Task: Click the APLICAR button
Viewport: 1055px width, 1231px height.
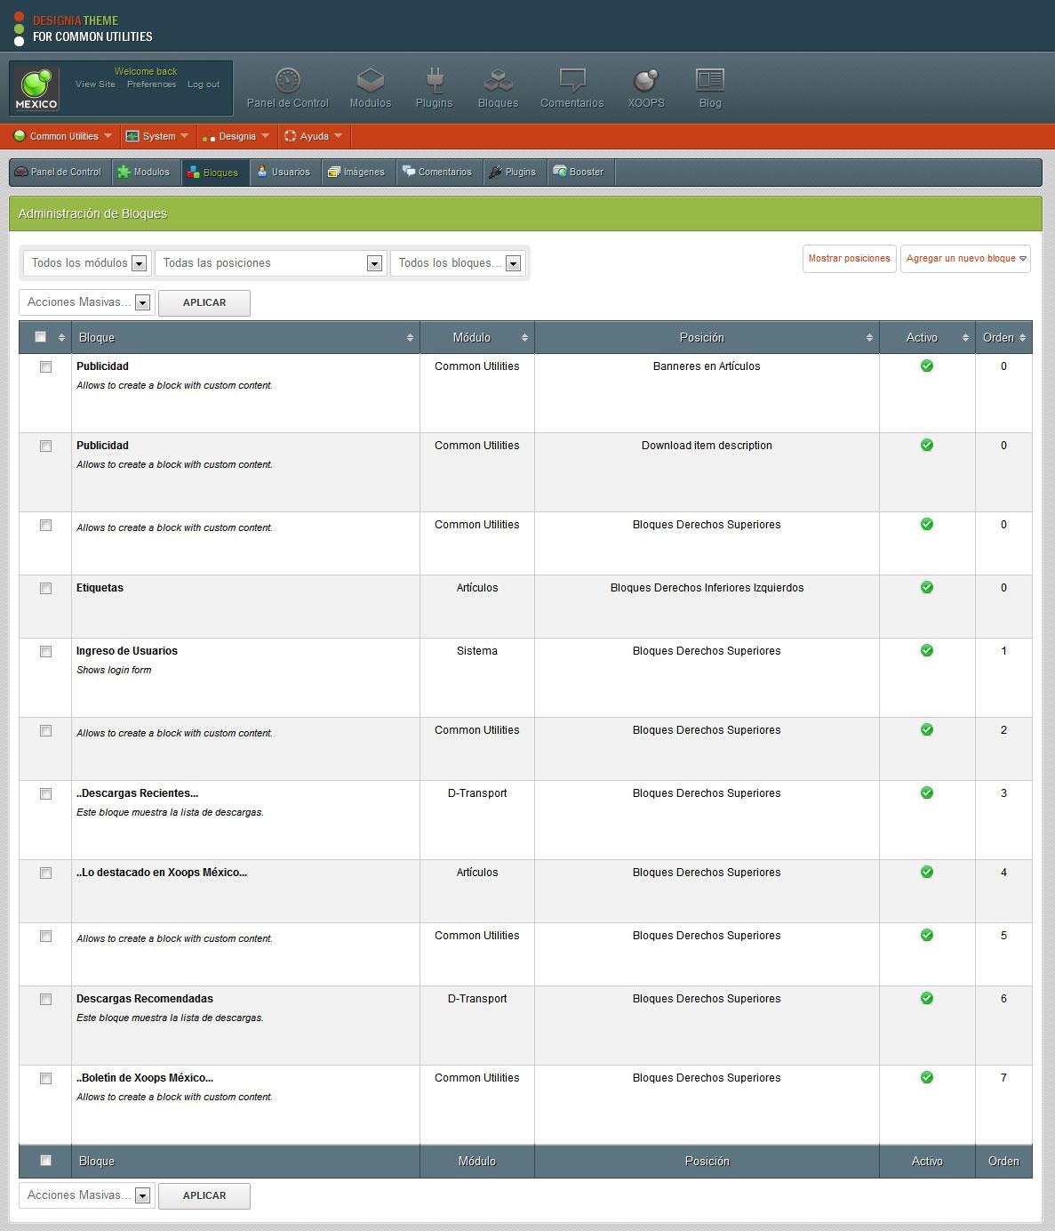Action: pos(204,302)
